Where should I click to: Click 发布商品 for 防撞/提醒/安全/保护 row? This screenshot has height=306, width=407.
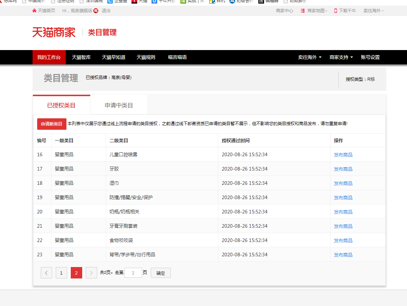pyautogui.click(x=343, y=198)
